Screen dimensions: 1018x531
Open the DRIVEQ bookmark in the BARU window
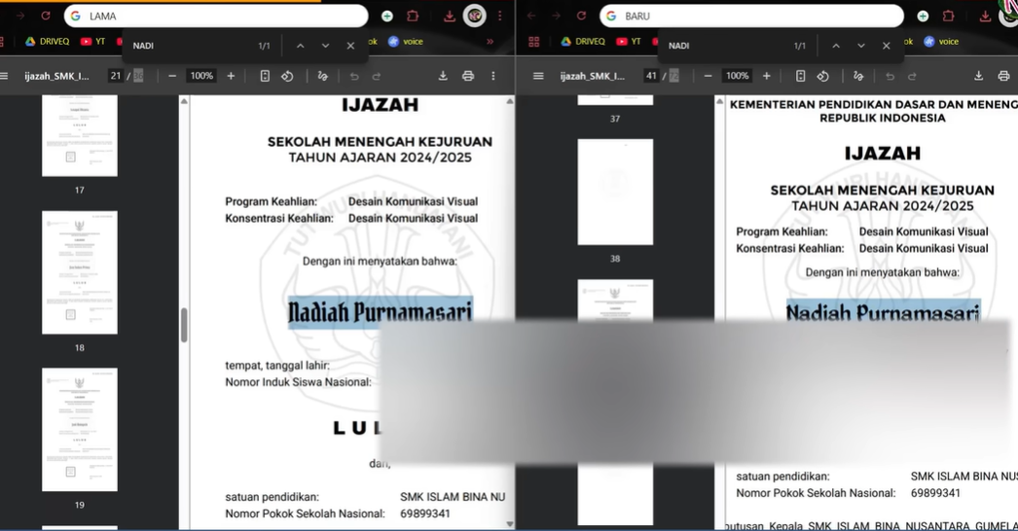[582, 41]
